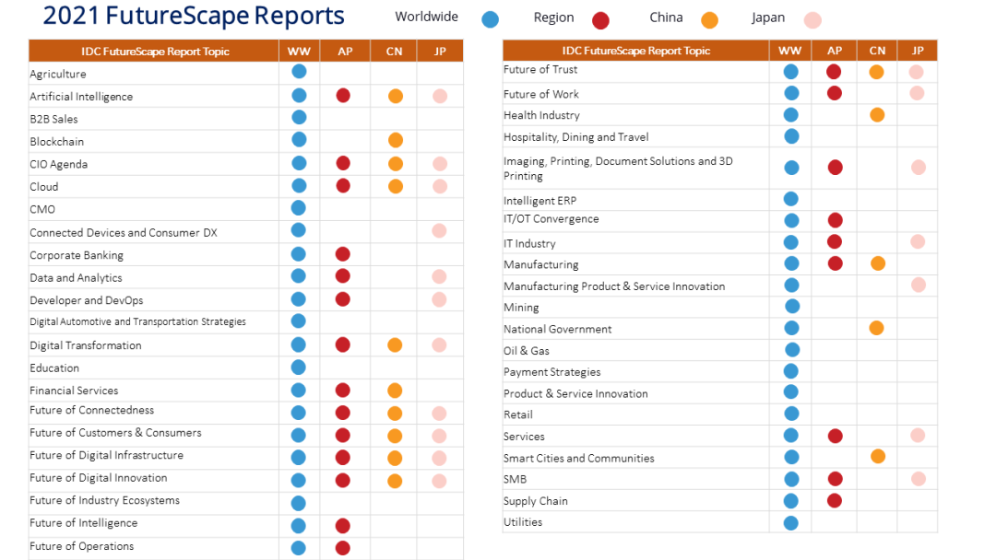Select the B2B Sales topic row
The width and height of the screenshot is (996, 560).
246,119
